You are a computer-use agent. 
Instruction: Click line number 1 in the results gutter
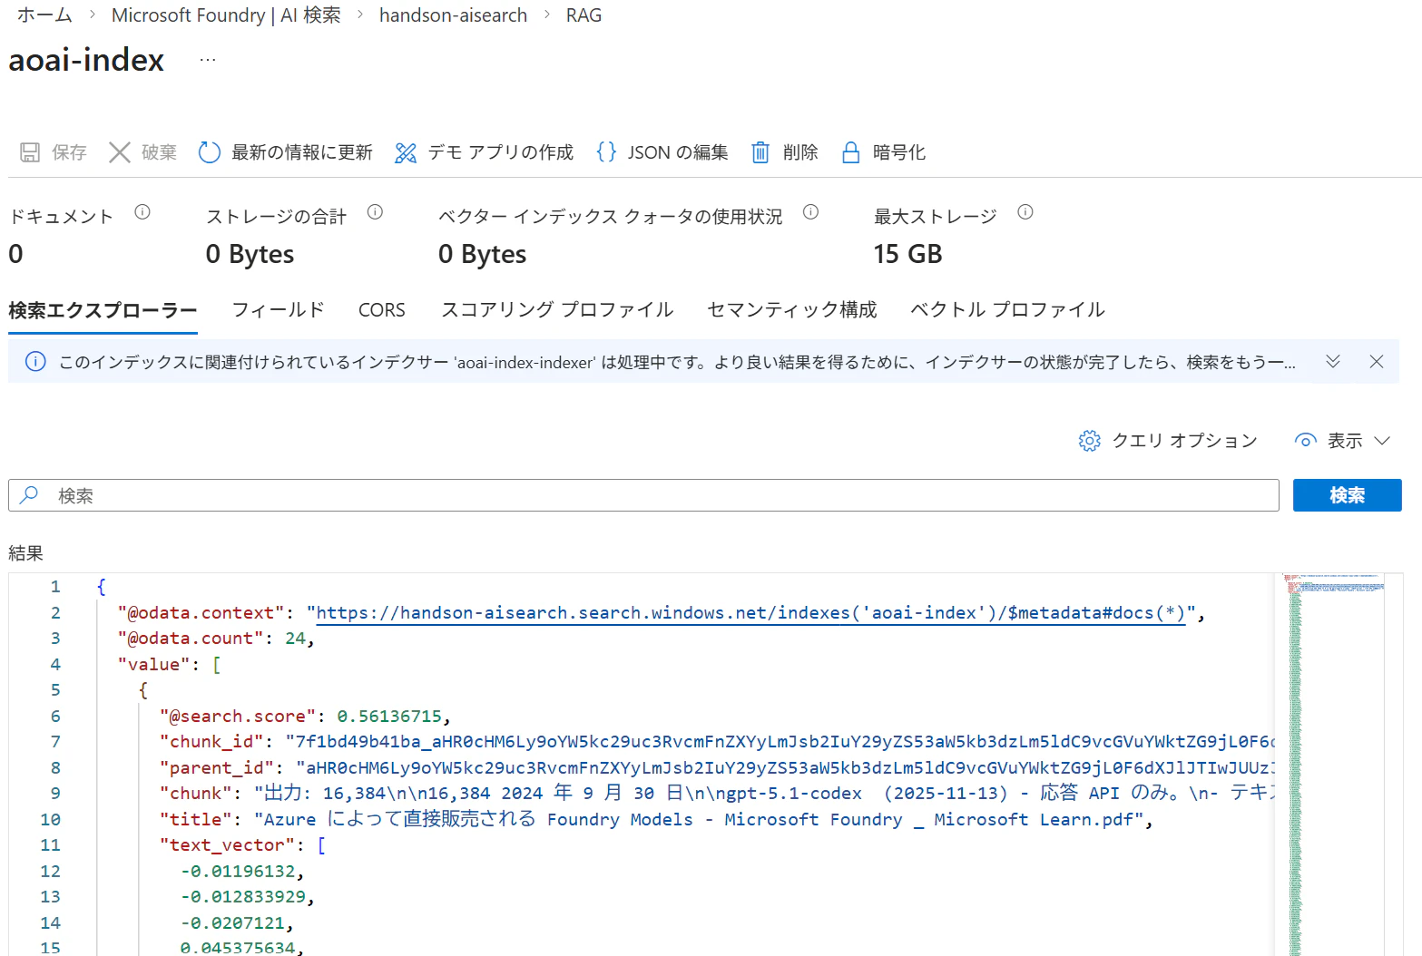(x=55, y=587)
